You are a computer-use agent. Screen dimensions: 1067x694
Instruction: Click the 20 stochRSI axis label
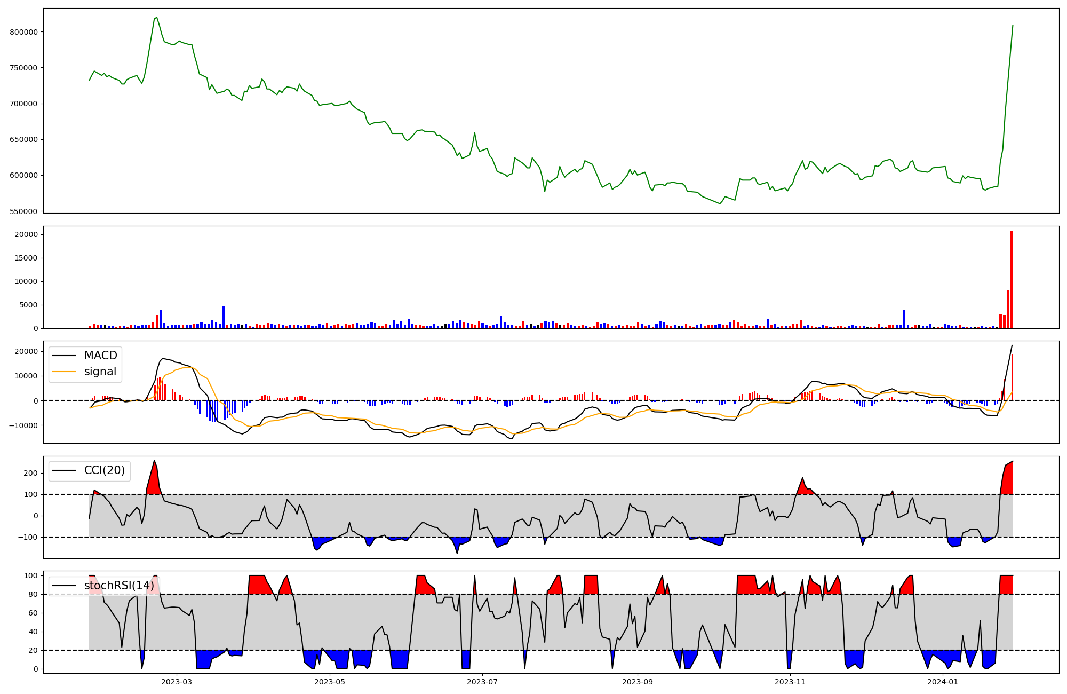click(34, 650)
